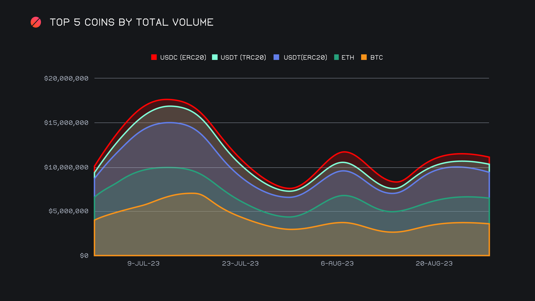The height and width of the screenshot is (301, 535).
Task: Click the 23-JUL-23 x-axis date label
Action: 240,263
